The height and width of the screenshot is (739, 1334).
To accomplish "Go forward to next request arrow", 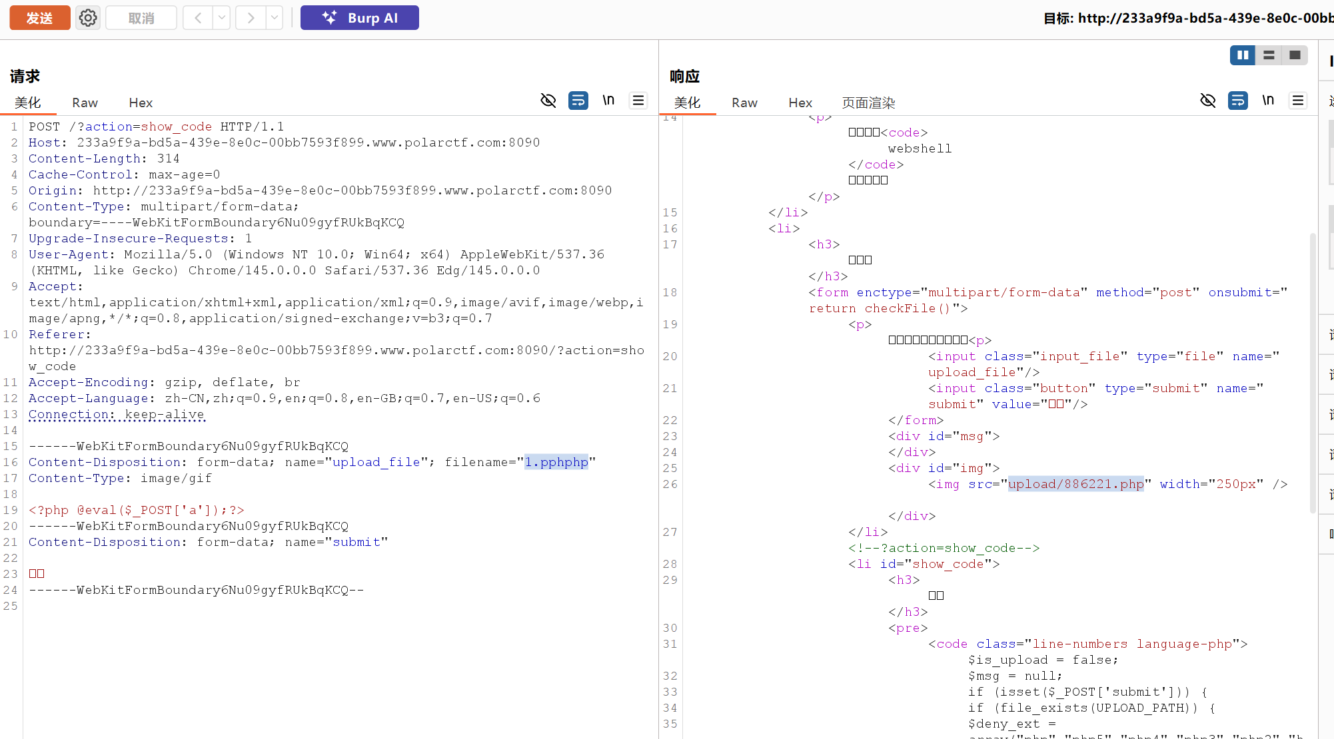I will (251, 18).
